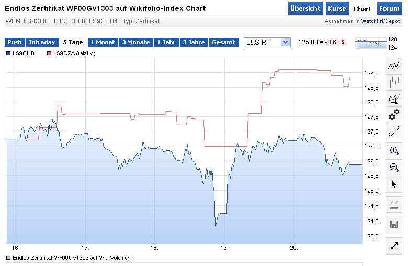
Task: Save the chart with floppy disk icon
Action: click(x=394, y=224)
